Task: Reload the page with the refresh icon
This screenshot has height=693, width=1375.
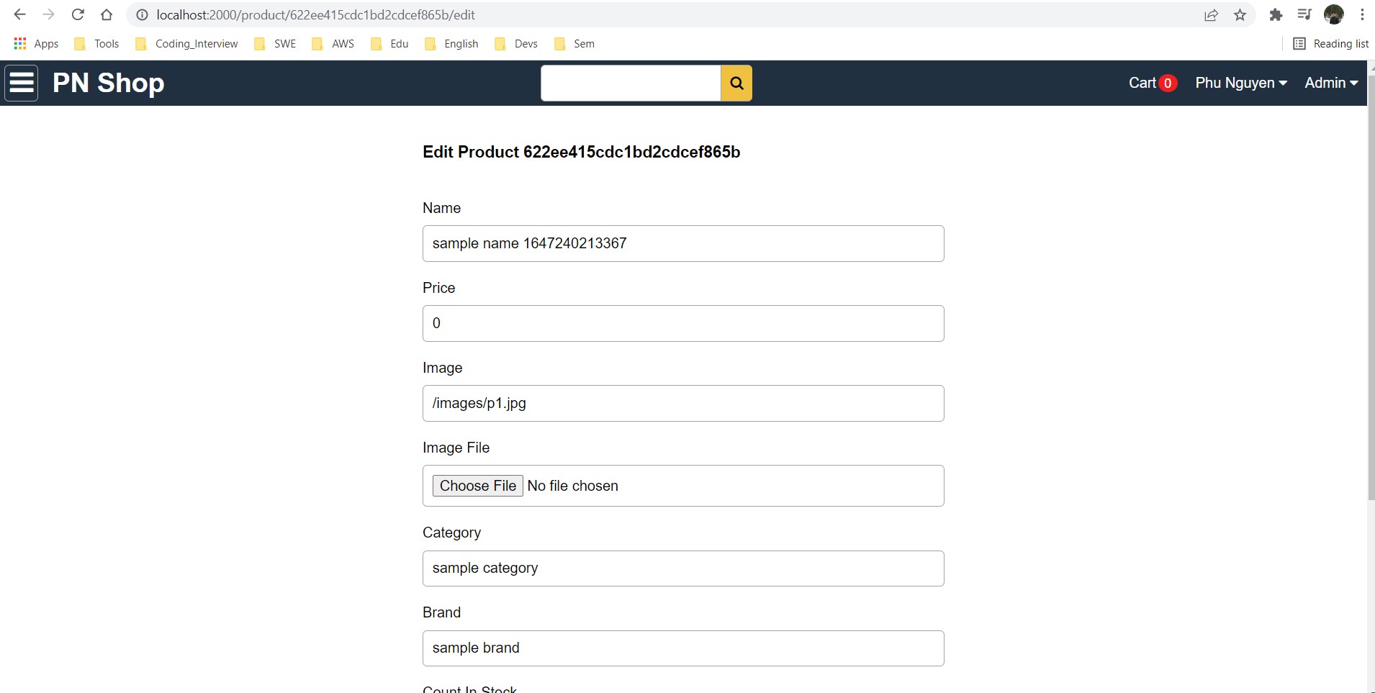Action: click(x=78, y=14)
